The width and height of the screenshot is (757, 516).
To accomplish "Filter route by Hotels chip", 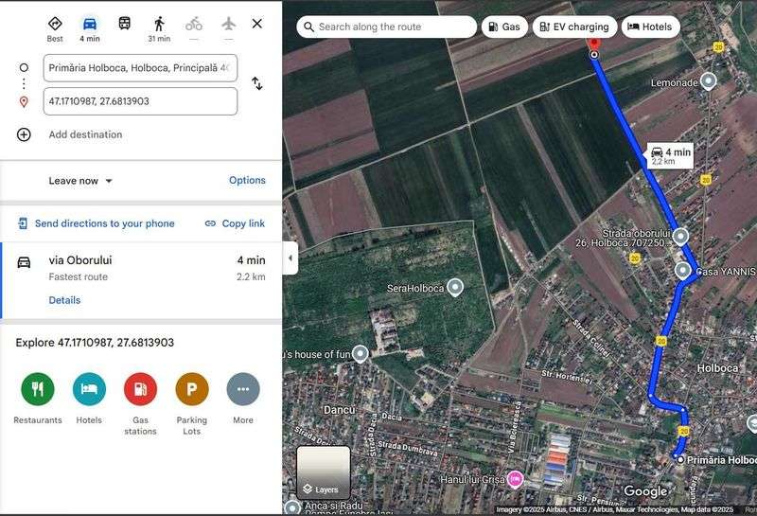I will click(650, 27).
